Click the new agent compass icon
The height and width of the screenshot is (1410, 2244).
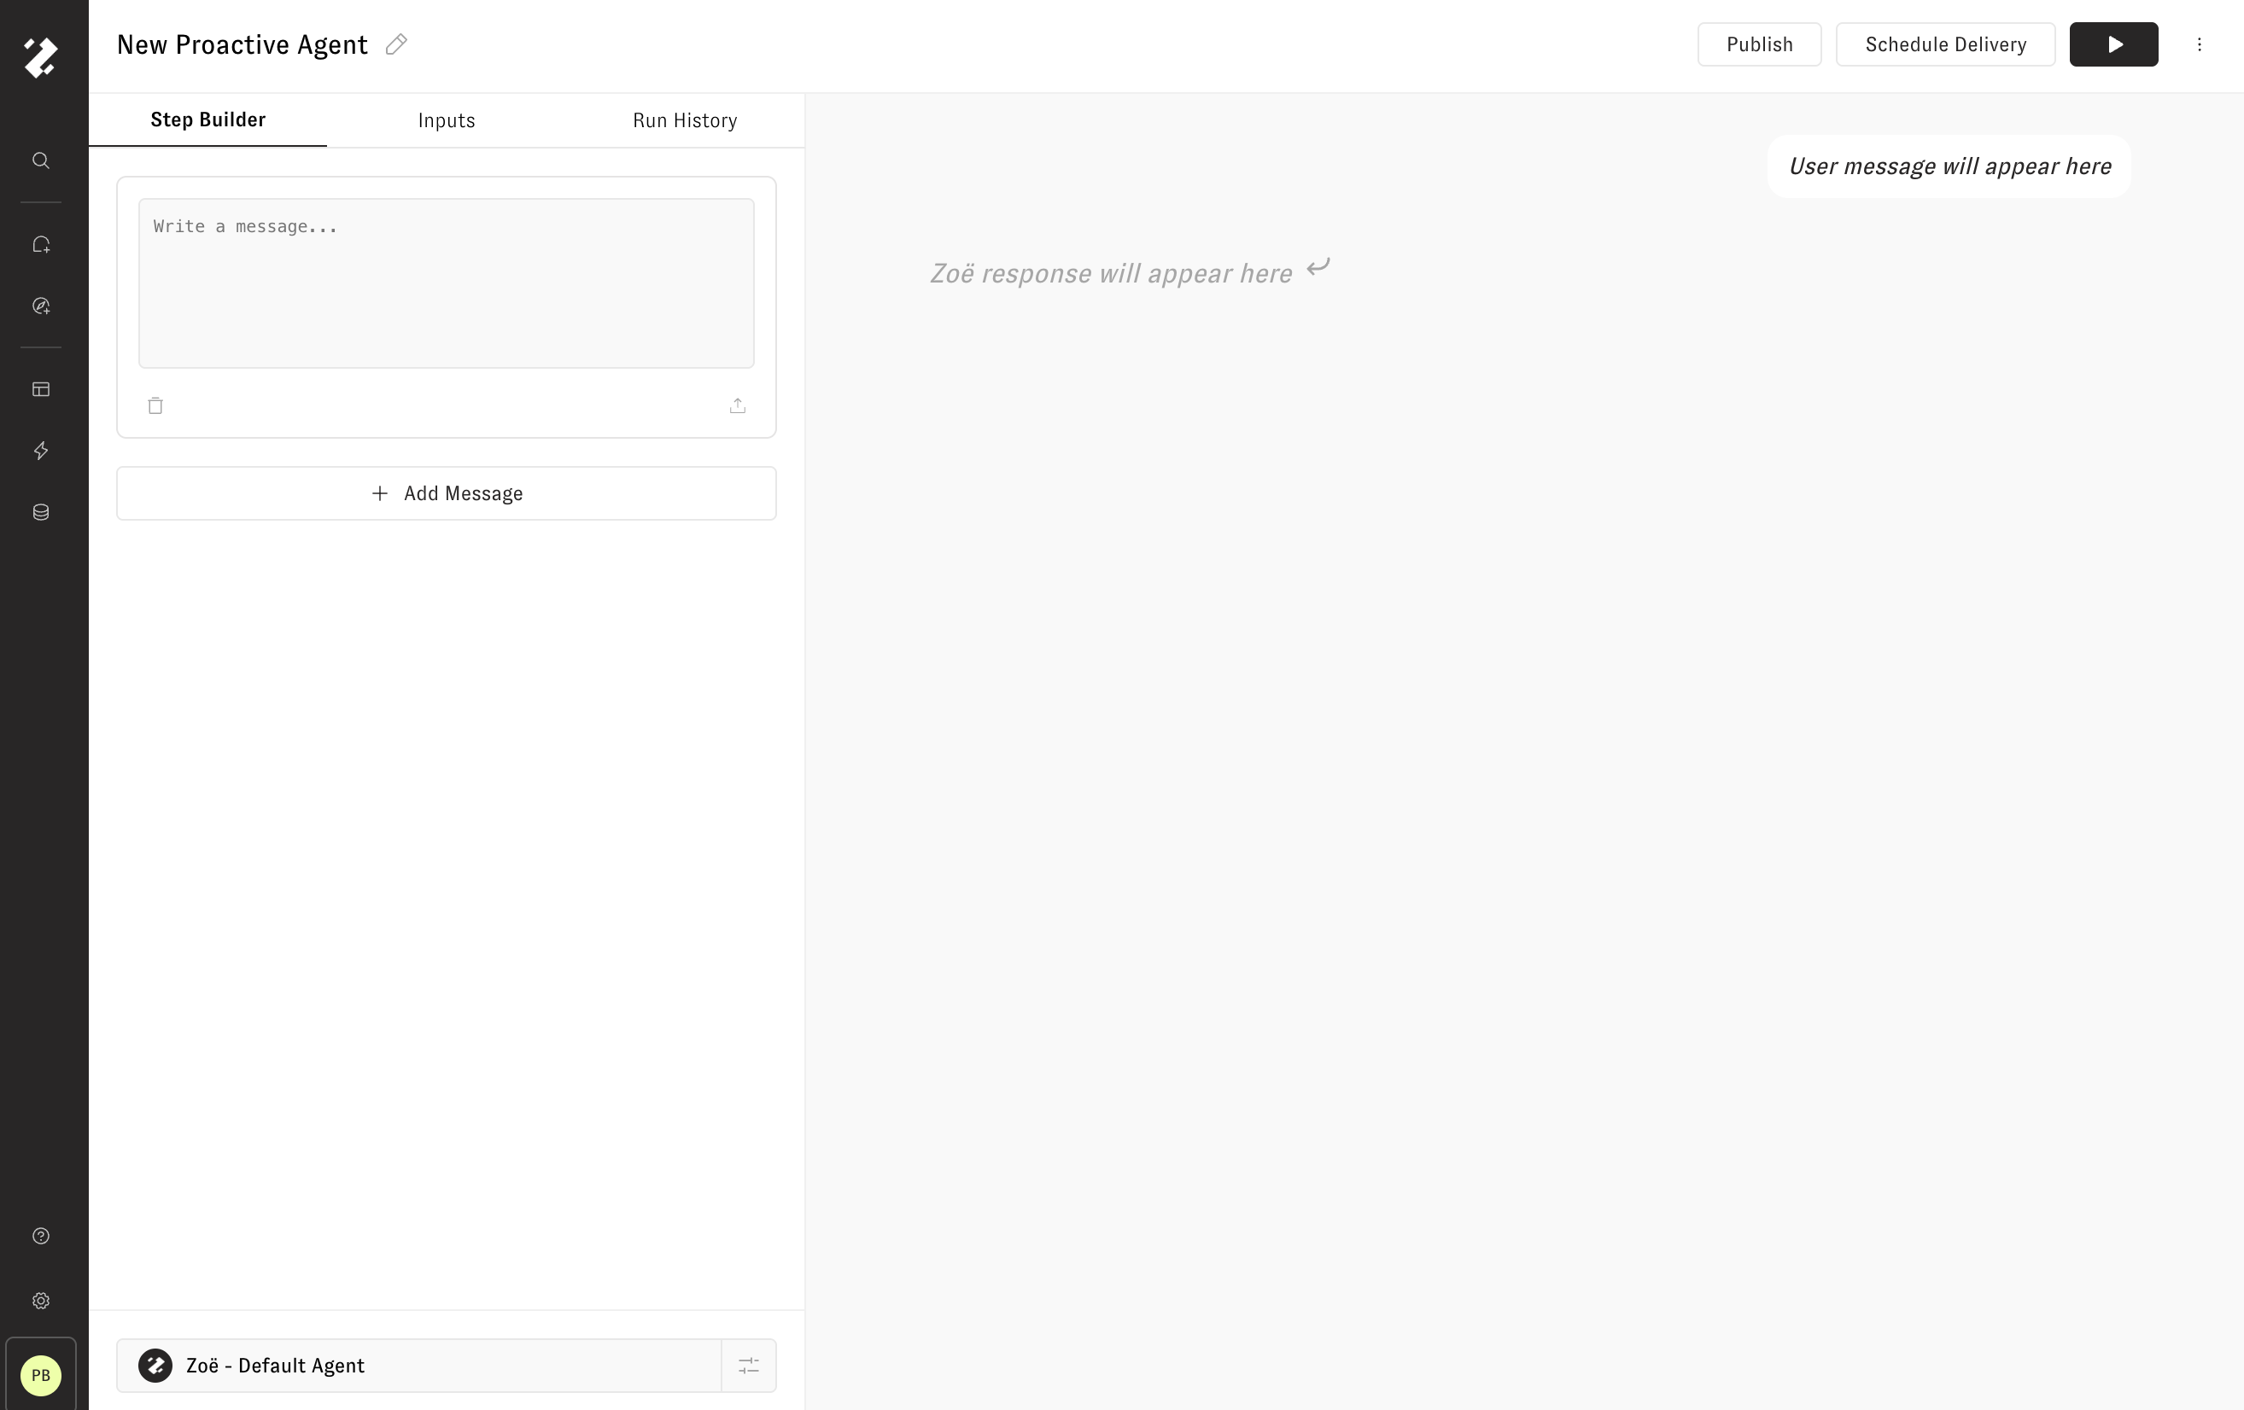click(x=41, y=306)
